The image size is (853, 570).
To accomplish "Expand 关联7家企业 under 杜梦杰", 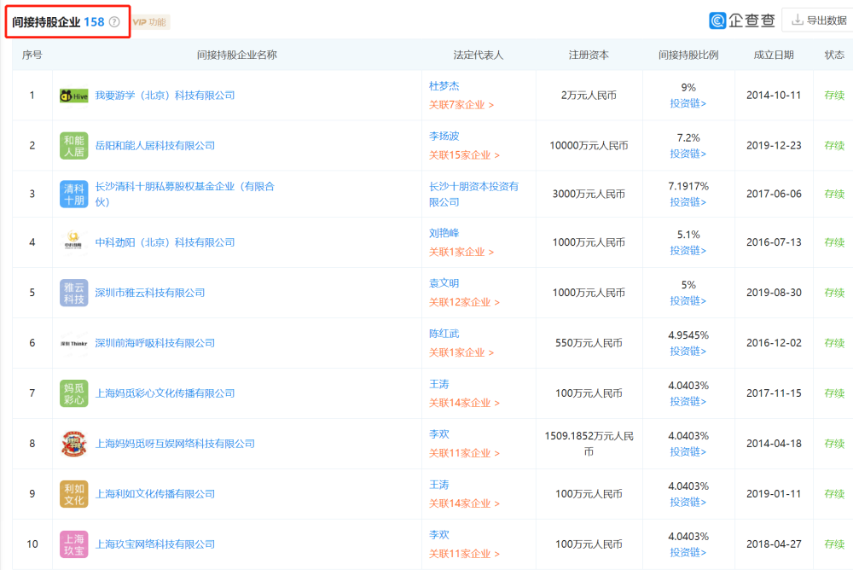I will [x=461, y=105].
